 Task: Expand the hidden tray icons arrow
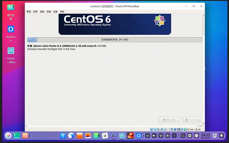coord(174,136)
